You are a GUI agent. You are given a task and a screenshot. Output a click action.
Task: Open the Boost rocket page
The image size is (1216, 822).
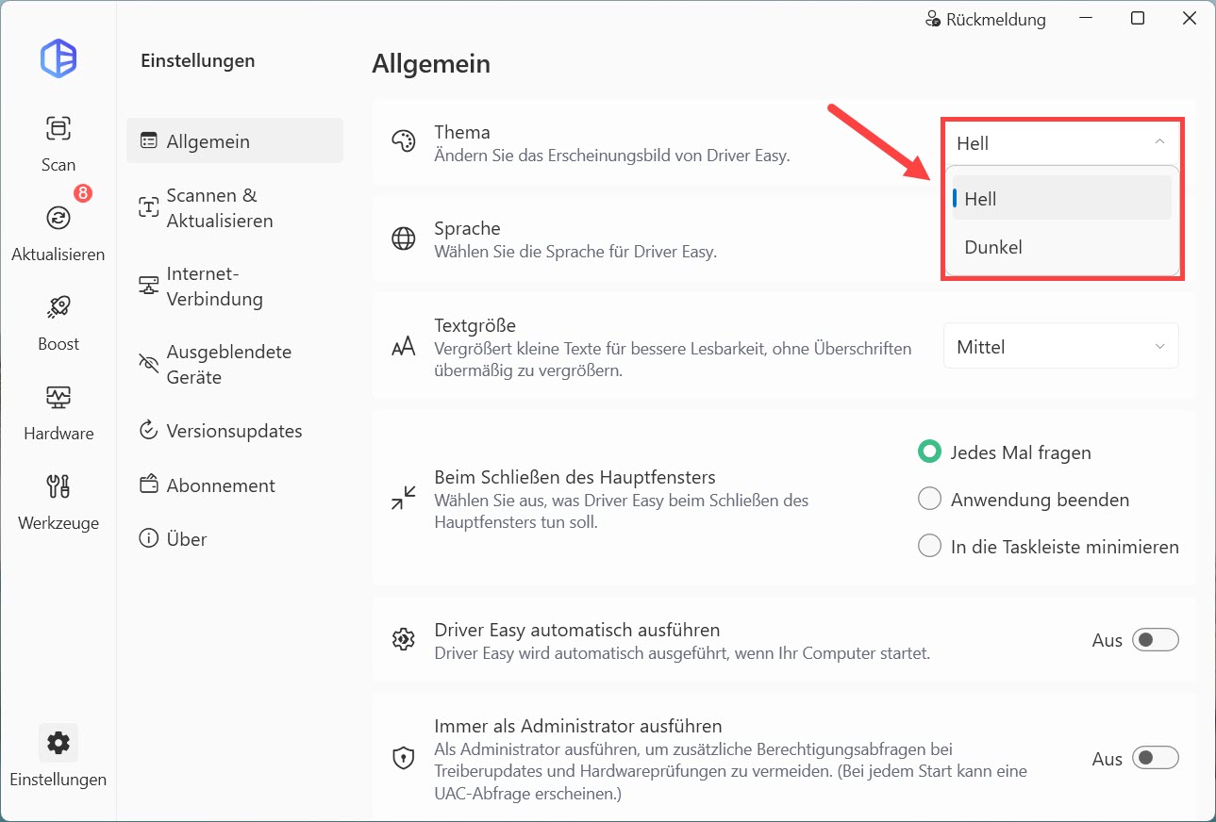58,323
